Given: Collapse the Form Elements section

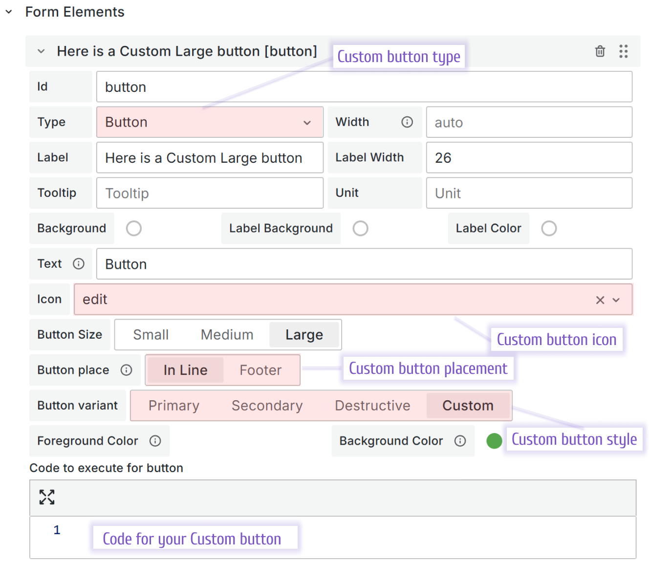Looking at the screenshot, I should coord(10,11).
